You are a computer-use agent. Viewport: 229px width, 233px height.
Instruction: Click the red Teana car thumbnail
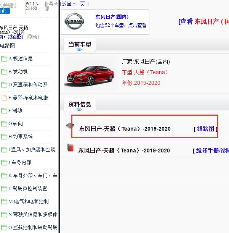pos(90,73)
